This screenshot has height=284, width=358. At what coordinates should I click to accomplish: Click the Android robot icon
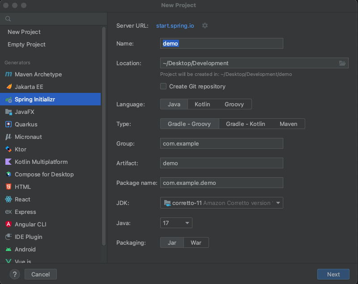click(9, 249)
